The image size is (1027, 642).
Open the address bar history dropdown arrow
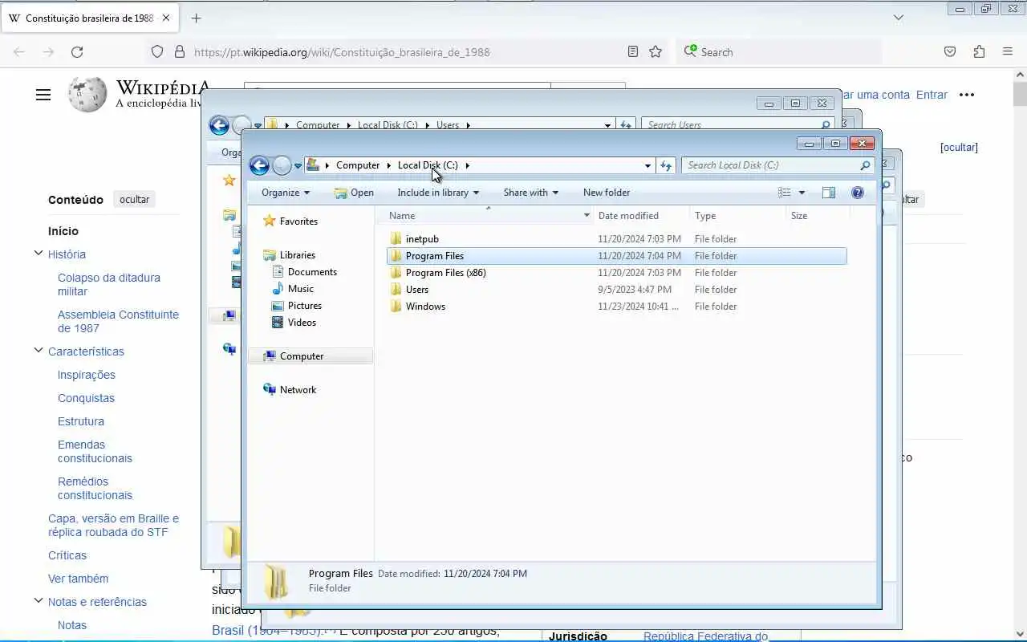click(x=647, y=165)
